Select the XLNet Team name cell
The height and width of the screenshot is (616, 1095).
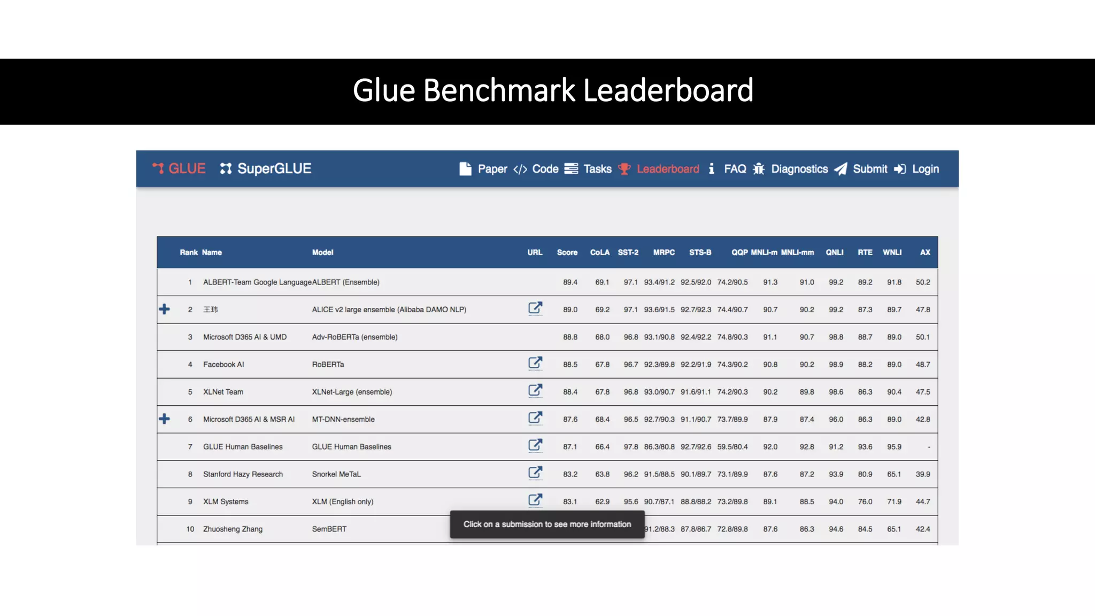pyautogui.click(x=223, y=392)
